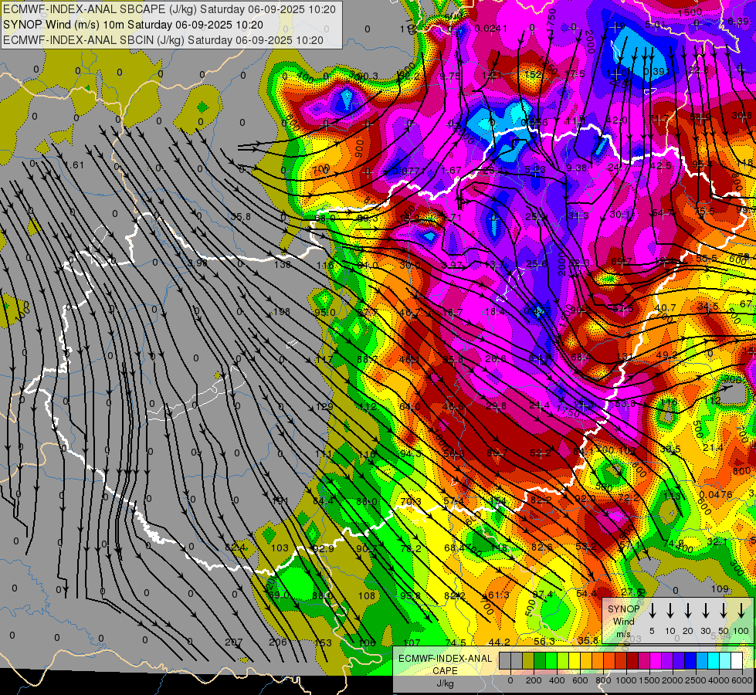Select the sky blue CAPE legend swatch
756x695 pixels.
702,660
